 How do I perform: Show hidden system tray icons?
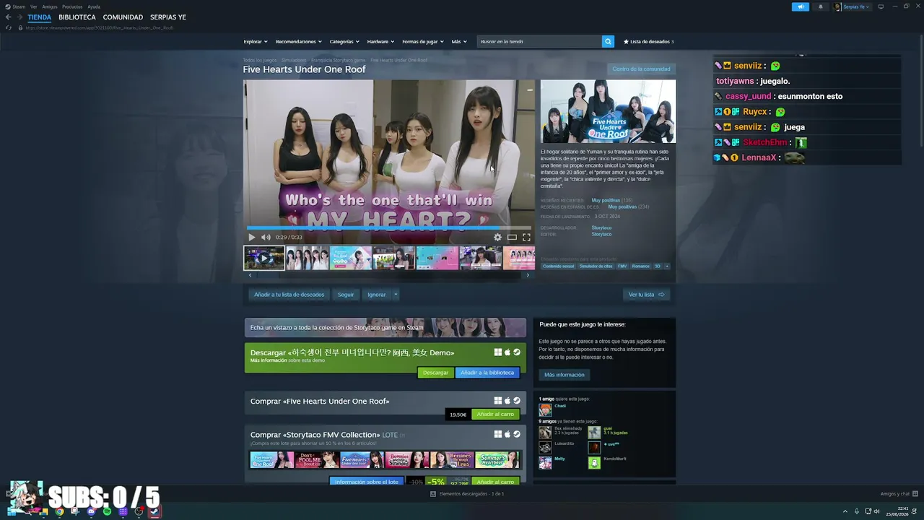845,511
